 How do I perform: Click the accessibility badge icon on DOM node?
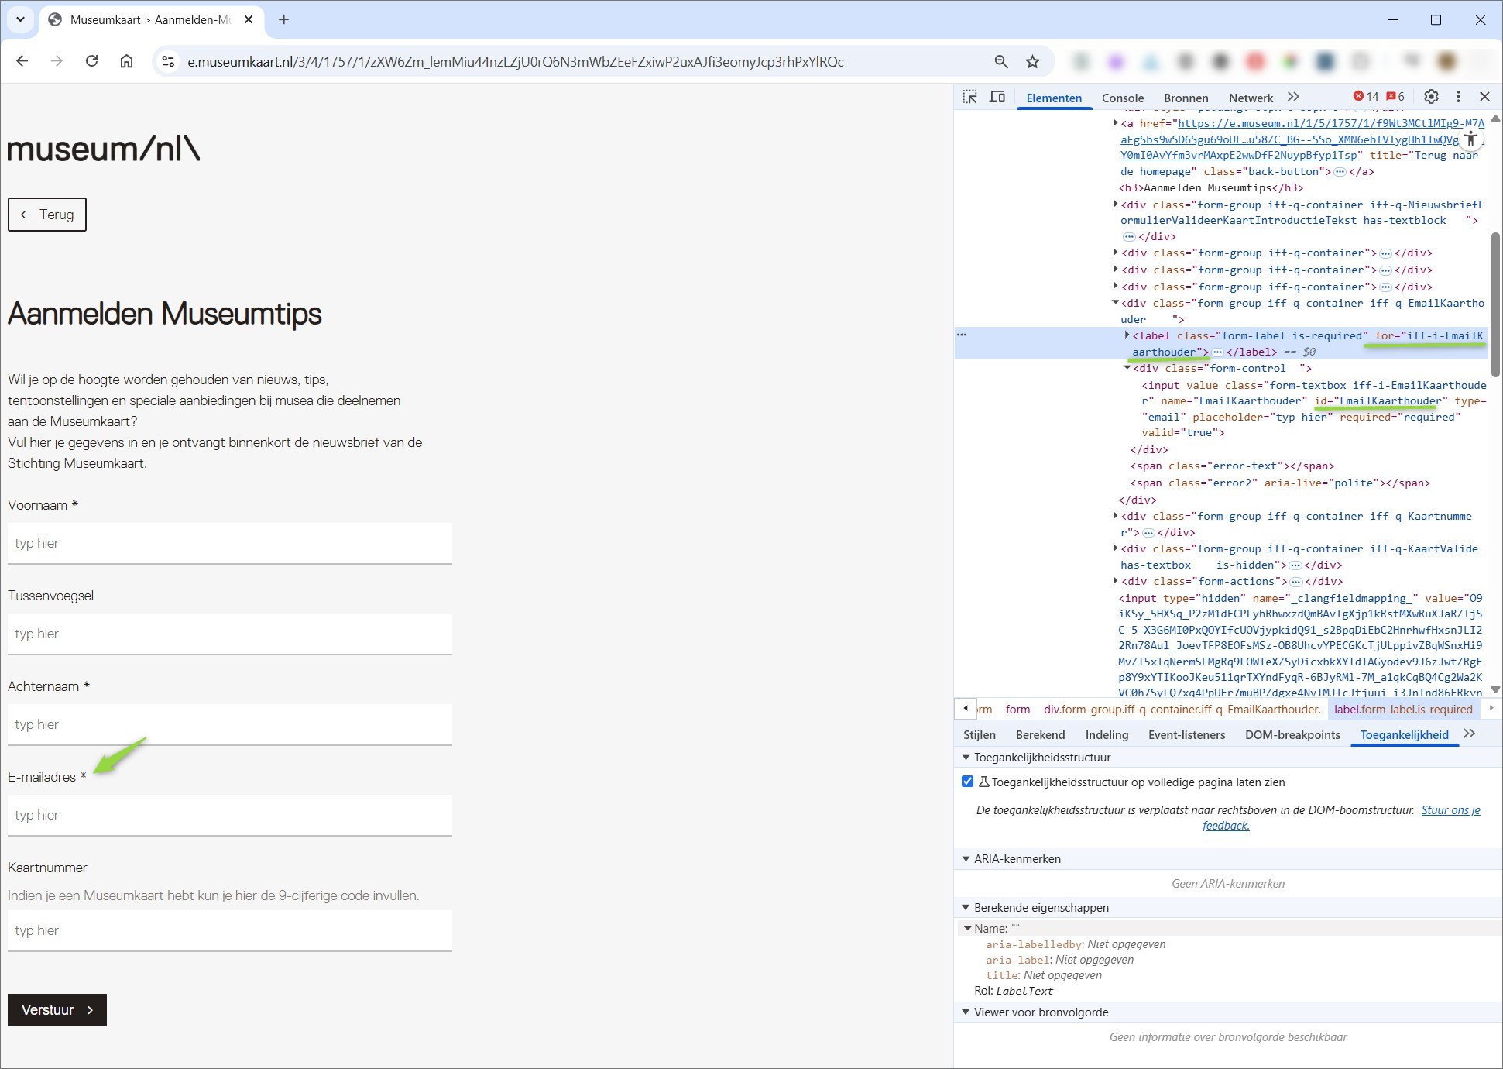(1470, 139)
